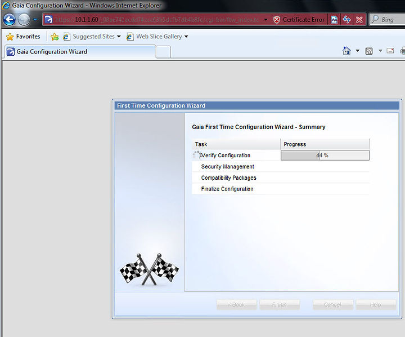Expand the Home button dropdown arrow
Screen dimensions: 405x337
(x=358, y=51)
